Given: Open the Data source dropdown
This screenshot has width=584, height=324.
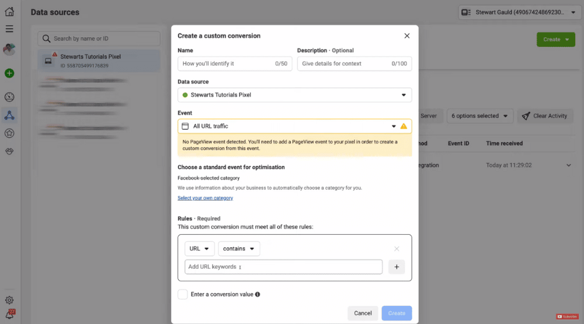Looking at the screenshot, I should coord(294,95).
